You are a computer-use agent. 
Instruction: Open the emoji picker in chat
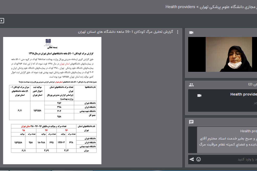[x=199, y=159]
